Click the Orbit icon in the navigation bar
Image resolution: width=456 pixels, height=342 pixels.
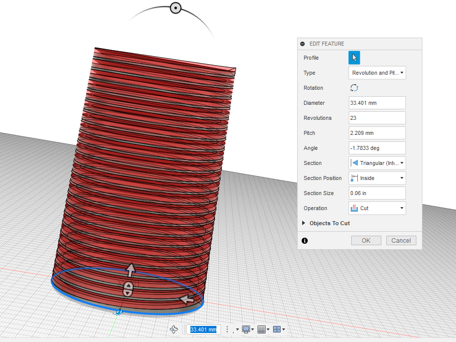coord(174,329)
